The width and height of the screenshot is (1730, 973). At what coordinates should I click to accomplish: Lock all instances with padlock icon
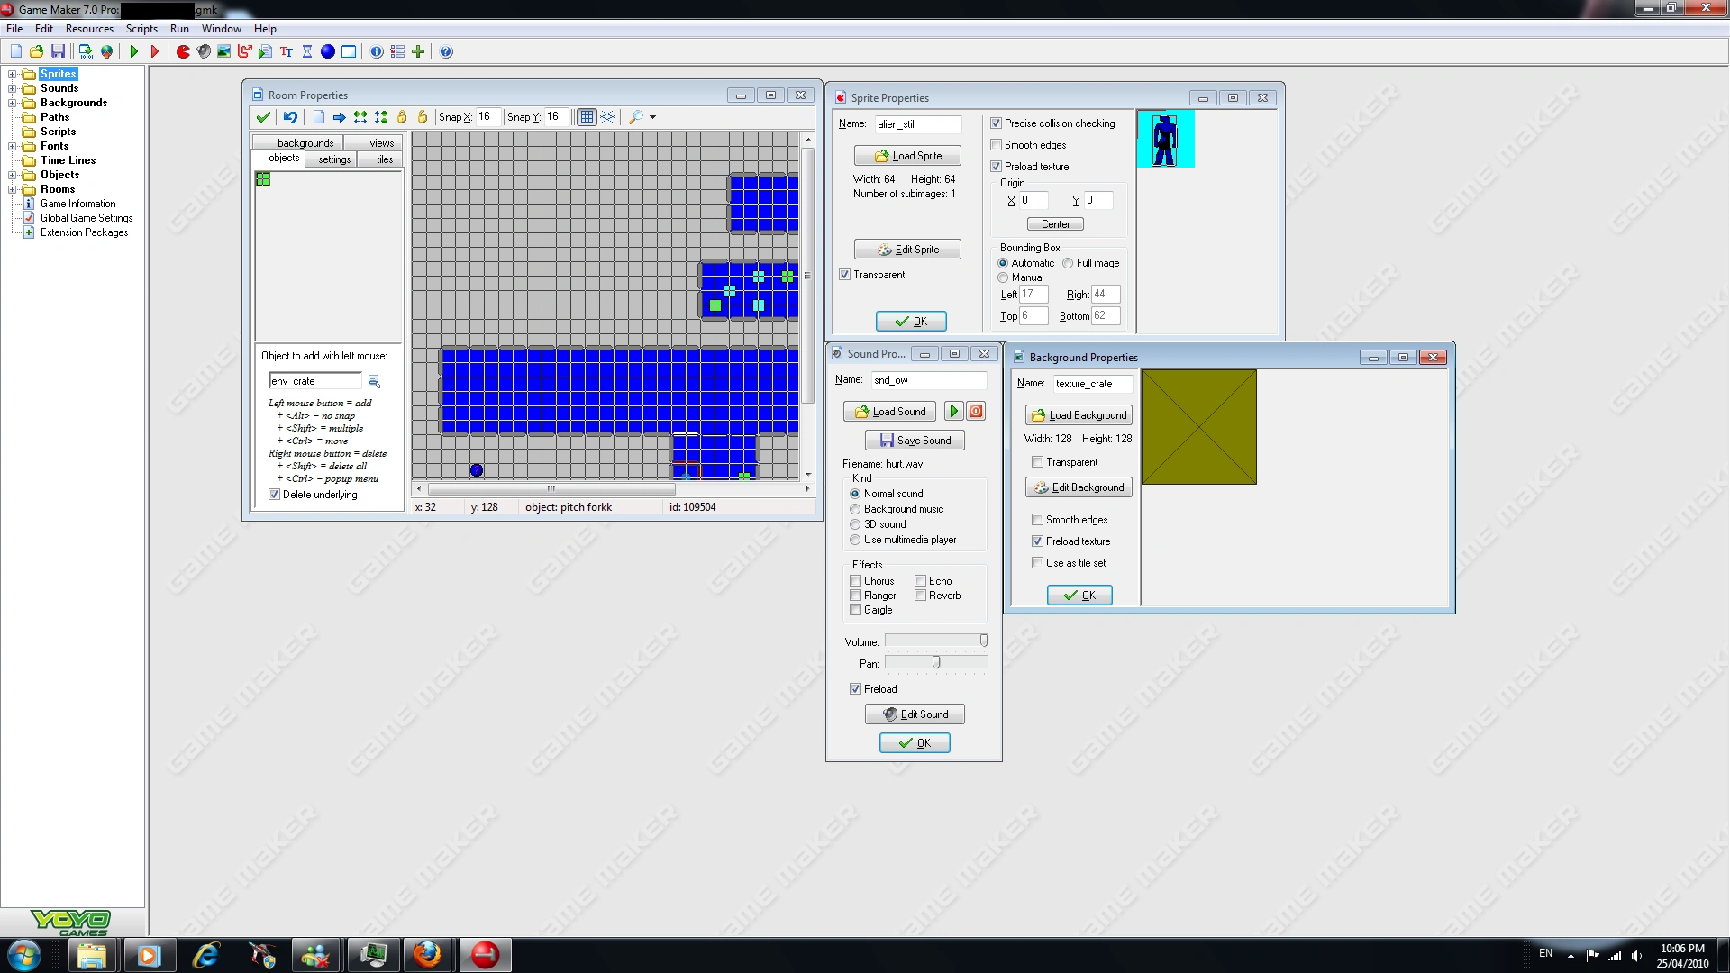tap(402, 117)
